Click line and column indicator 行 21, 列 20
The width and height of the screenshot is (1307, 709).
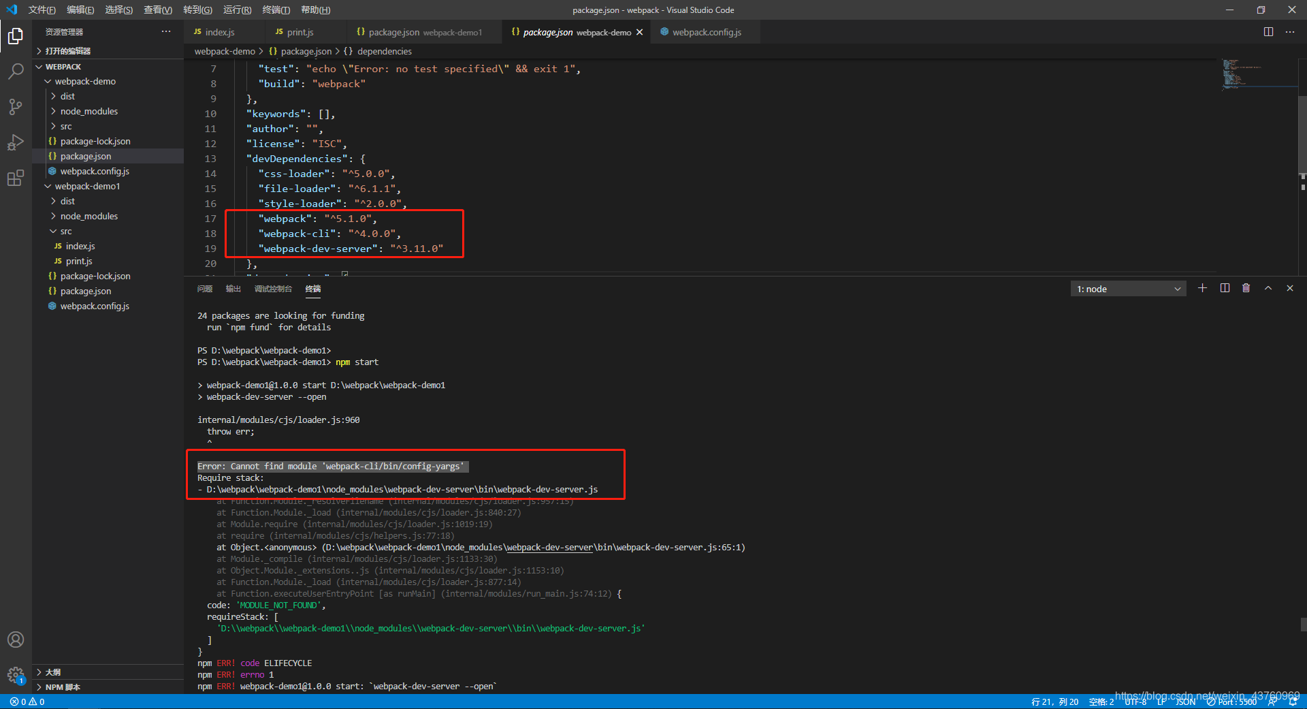point(1054,702)
